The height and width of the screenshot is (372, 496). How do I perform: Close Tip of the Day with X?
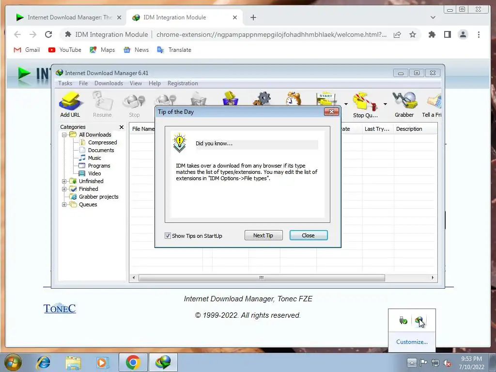click(331, 112)
